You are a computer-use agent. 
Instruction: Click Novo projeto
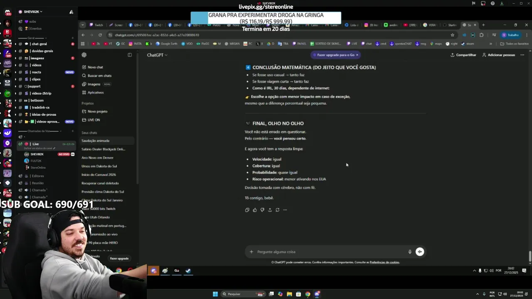(x=108, y=111)
